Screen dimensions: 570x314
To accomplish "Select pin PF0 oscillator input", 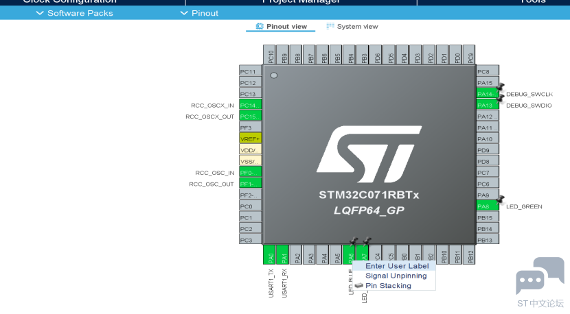I will pos(250,173).
